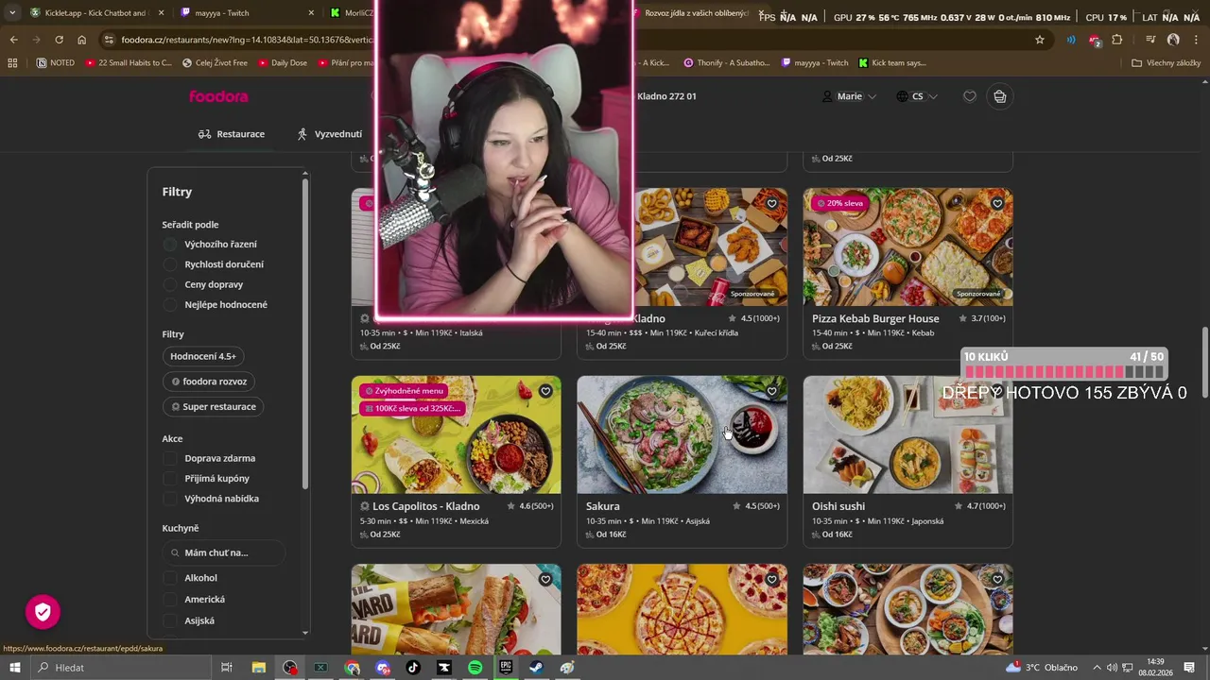
Task: Open File Explorer from the taskbar
Action: [259, 668]
